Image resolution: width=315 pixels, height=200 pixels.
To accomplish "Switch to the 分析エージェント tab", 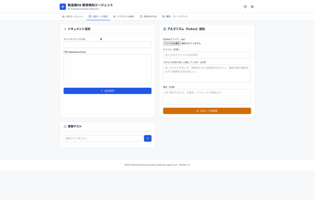I will pyautogui.click(x=72, y=16).
